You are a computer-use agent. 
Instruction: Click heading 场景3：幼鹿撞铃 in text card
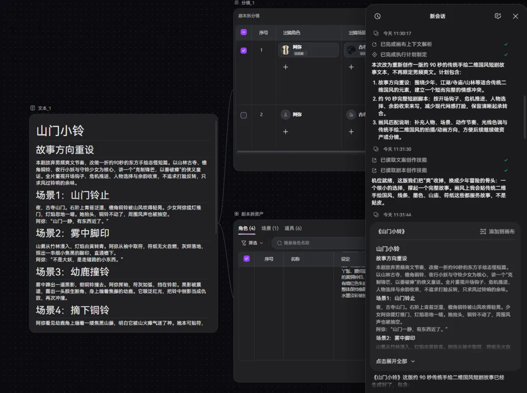(x=73, y=272)
